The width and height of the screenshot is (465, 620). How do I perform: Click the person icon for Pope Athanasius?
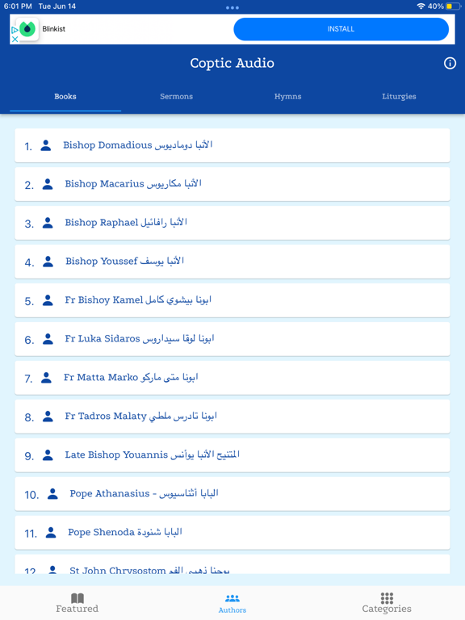point(52,494)
